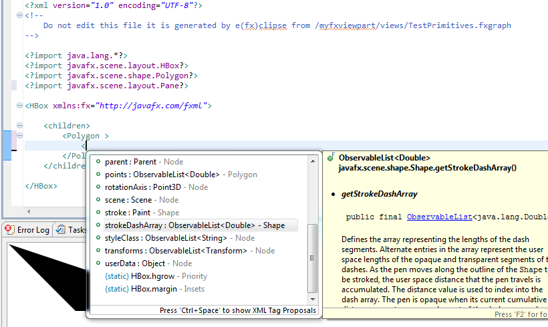This screenshot has width=548, height=327.
Task: Click green property icon next to scene
Action: (x=98, y=200)
